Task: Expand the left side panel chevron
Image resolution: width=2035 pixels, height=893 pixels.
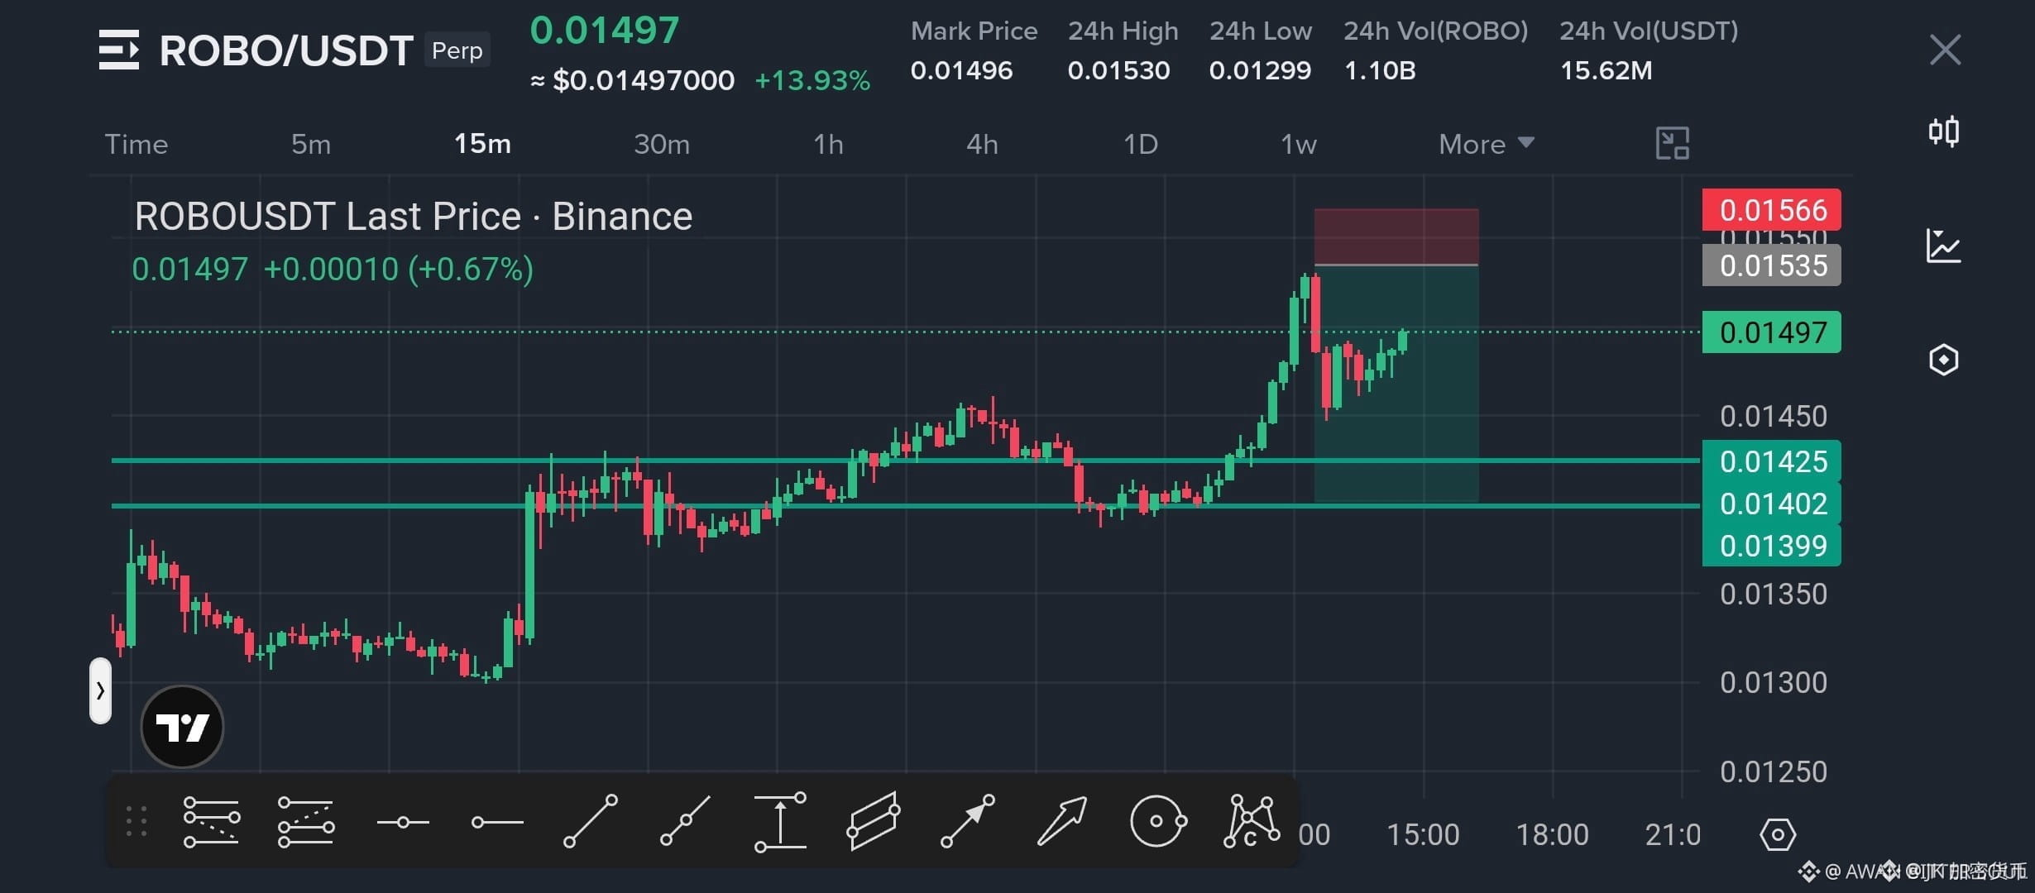Action: 100,690
